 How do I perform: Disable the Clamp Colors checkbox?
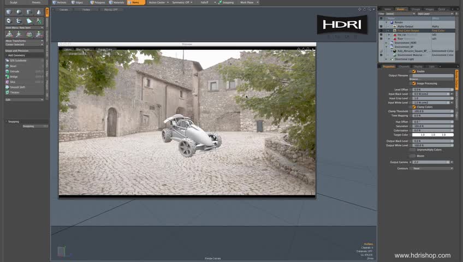414,107
